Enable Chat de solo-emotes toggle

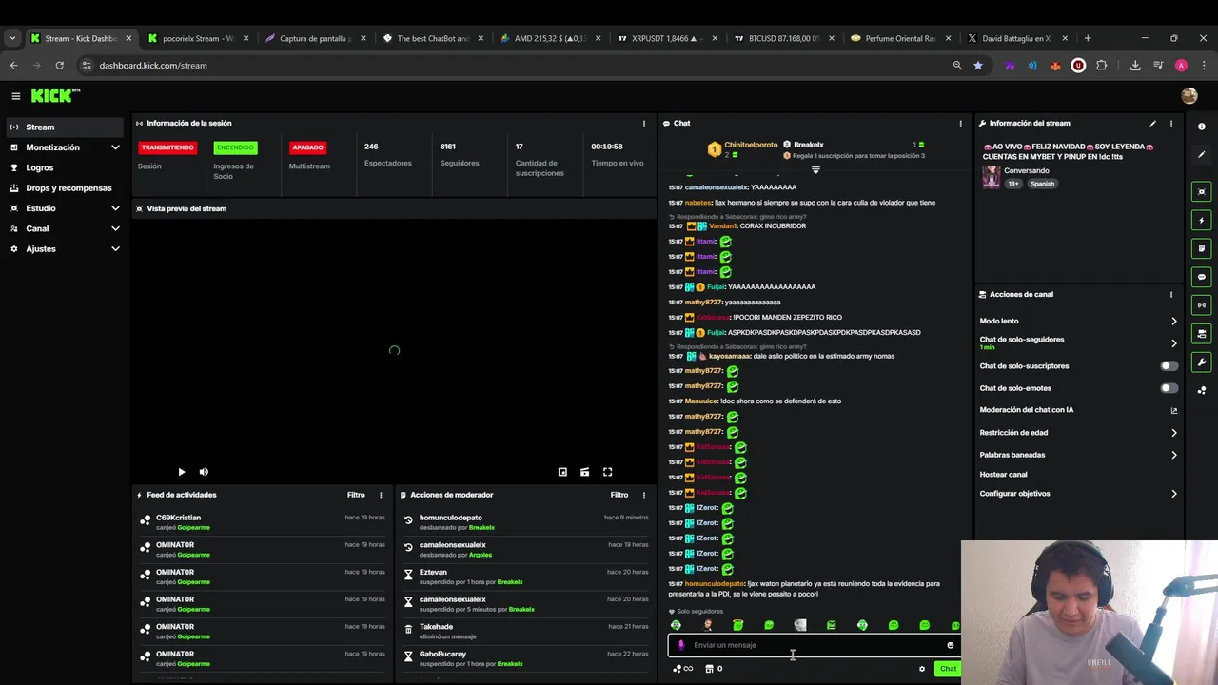pos(1169,388)
